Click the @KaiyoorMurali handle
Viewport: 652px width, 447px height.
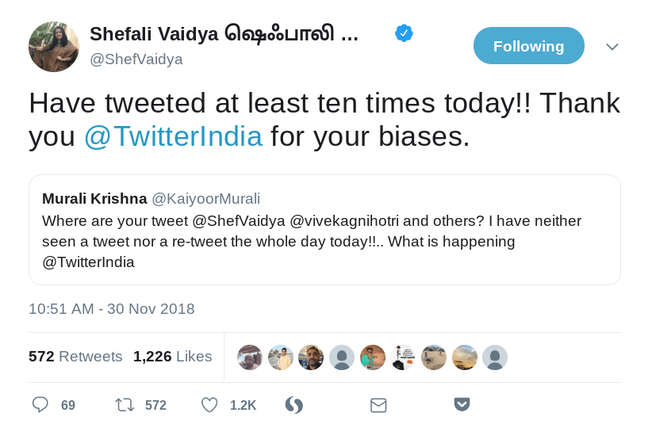(205, 199)
